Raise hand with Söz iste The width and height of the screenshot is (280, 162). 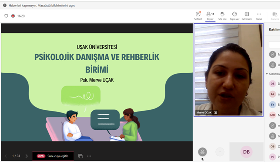point(222,16)
